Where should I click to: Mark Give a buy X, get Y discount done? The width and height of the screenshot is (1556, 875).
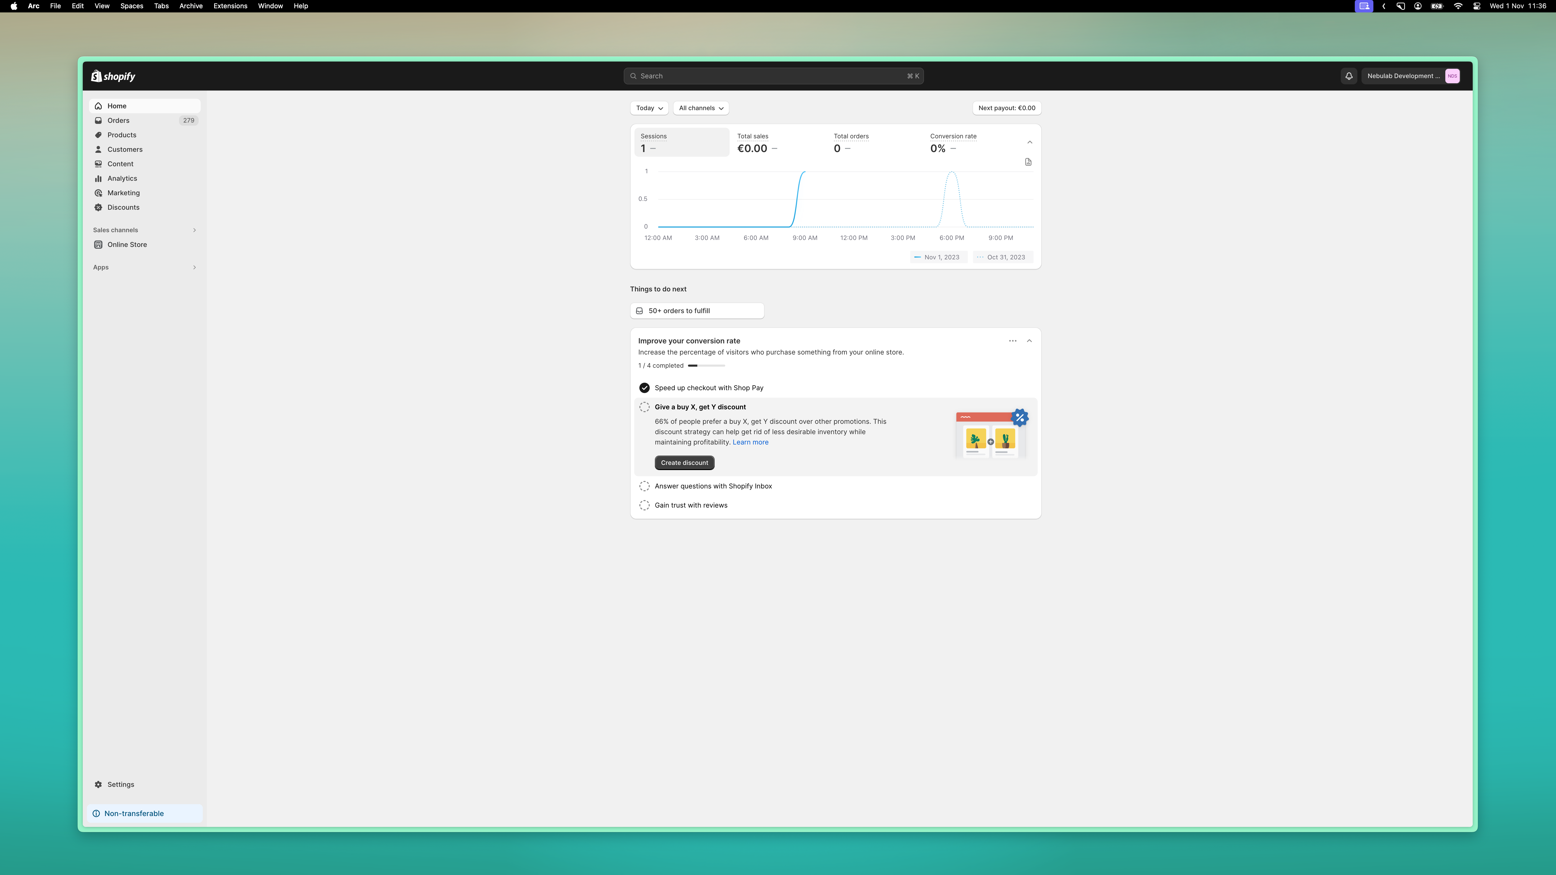point(645,408)
